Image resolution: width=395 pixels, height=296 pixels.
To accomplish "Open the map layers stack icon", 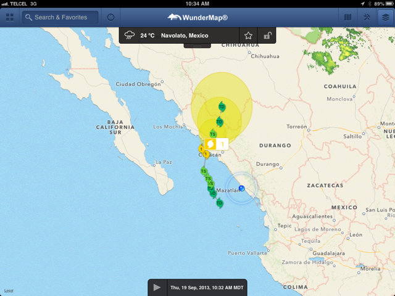I will point(385,17).
